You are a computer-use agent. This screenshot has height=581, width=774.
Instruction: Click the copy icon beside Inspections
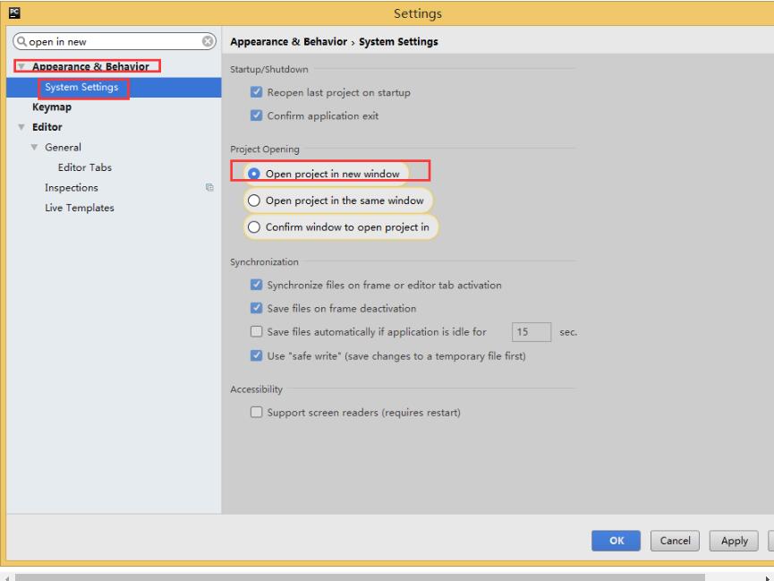pyautogui.click(x=209, y=187)
